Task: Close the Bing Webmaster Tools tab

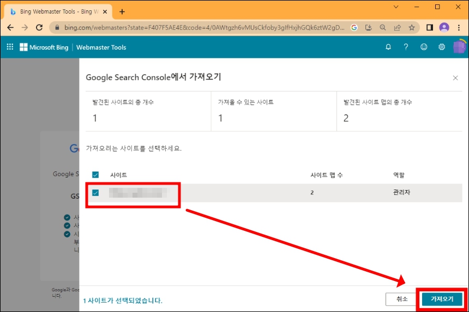Action: pyautogui.click(x=105, y=11)
